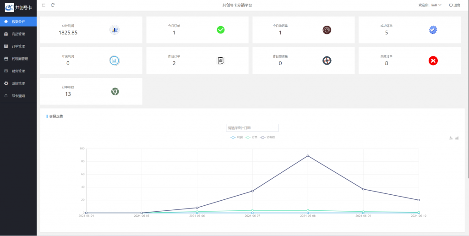Click the refresh icon in the top bar

click(x=53, y=5)
